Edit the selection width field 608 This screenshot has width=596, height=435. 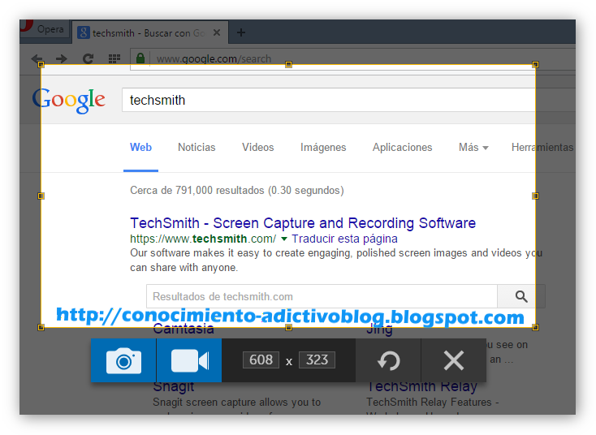261,360
